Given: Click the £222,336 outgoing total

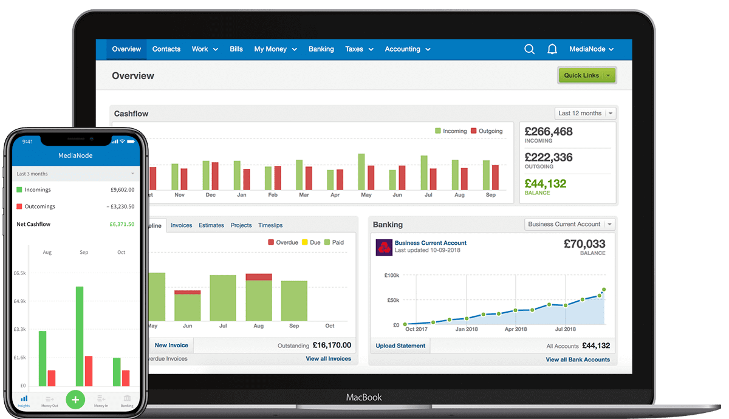Looking at the screenshot, I should point(548,157).
